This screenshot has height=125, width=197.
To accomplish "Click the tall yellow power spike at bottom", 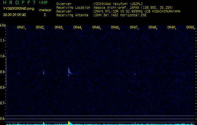I will [69, 123].
